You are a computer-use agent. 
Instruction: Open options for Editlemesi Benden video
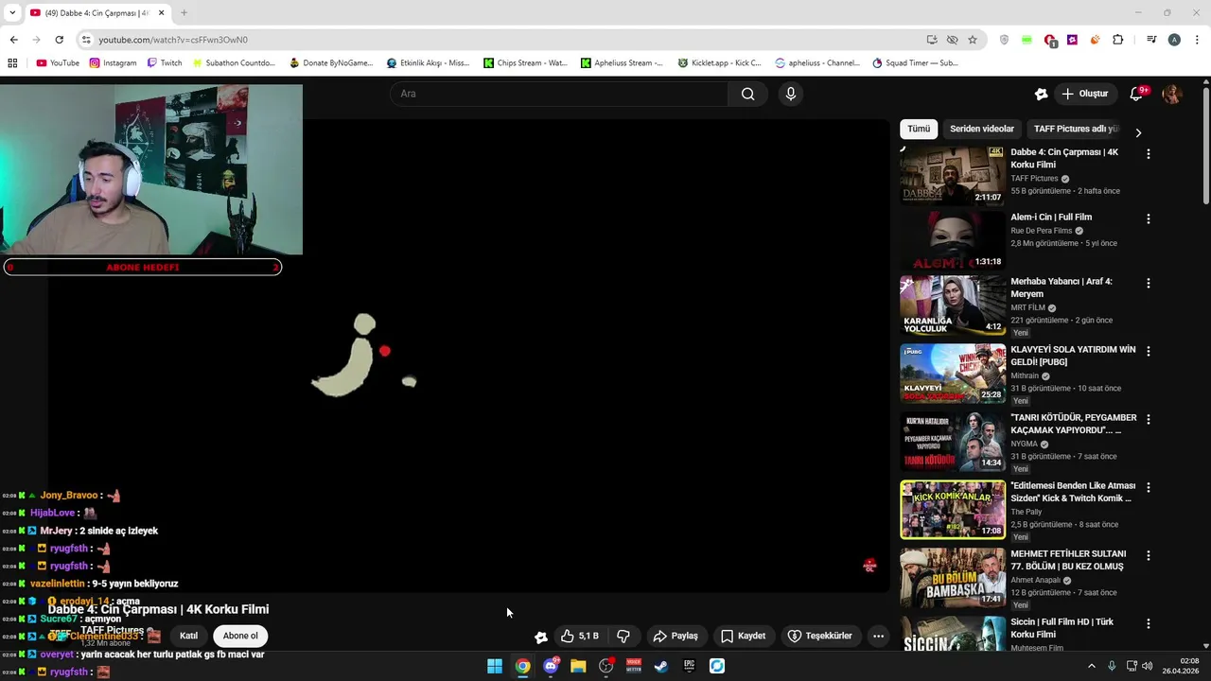pos(1149,487)
